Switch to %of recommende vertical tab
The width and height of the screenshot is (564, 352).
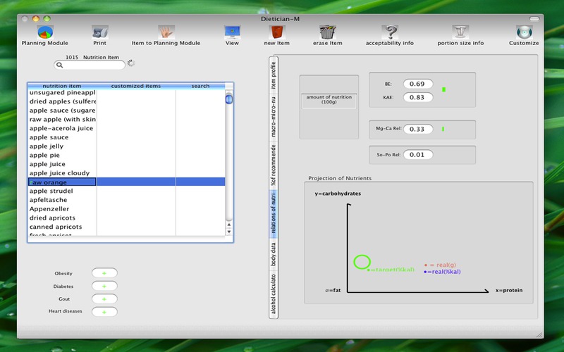[274, 165]
